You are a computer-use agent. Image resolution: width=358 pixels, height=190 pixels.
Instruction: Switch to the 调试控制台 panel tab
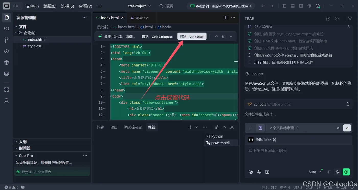tap(133, 127)
